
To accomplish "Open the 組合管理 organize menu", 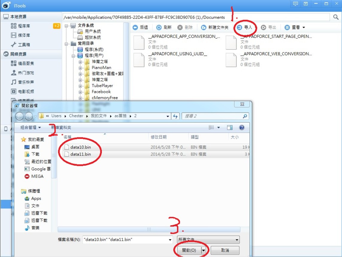I will [x=31, y=128].
